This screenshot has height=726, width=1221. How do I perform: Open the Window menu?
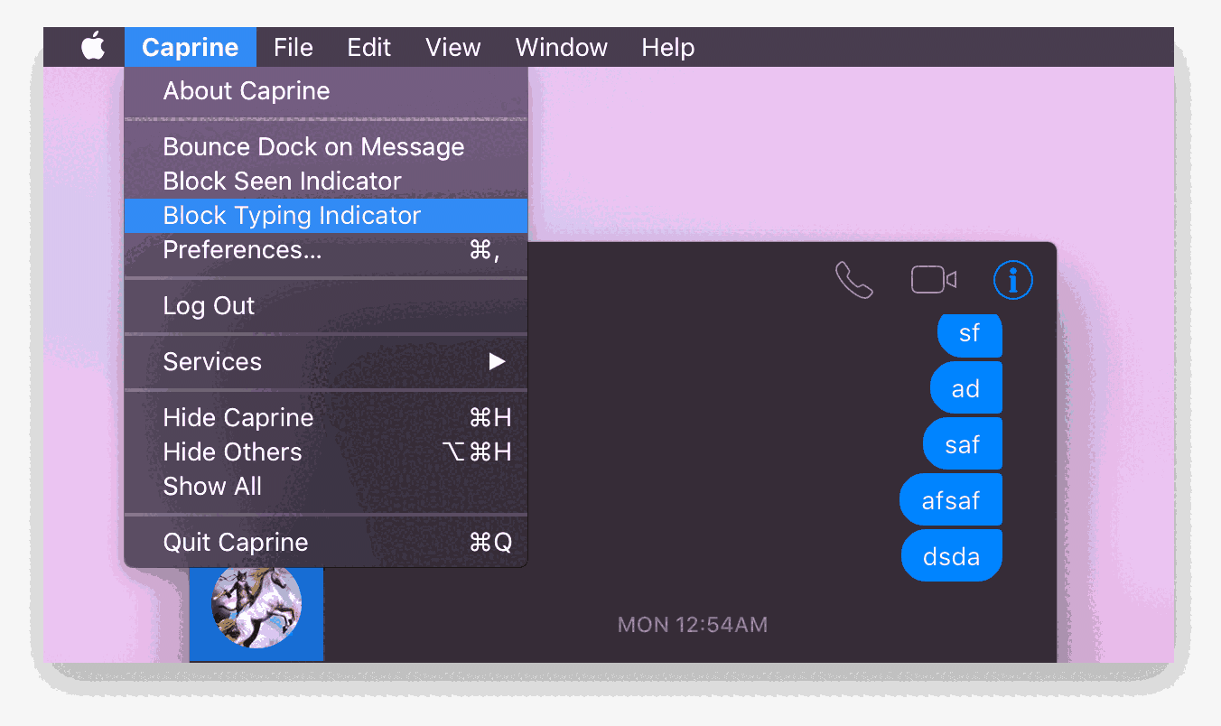[x=561, y=47]
